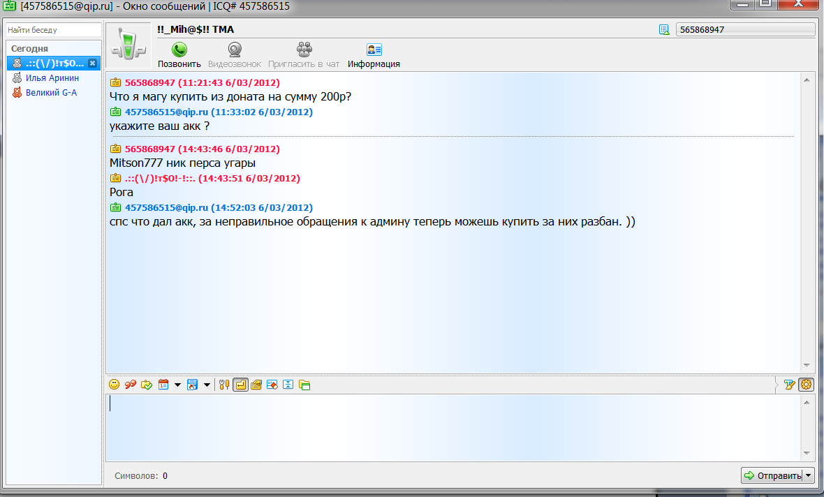The height and width of the screenshot is (497, 824).
Task: Click sender 457586515@qip.ru at 14:52:03
Action: (219, 207)
